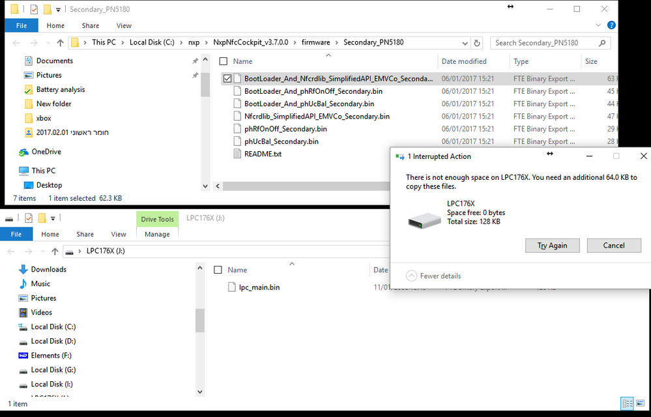The image size is (651, 417).
Task: Refresh the Secondary_PN5180 folder view
Action: click(478, 42)
